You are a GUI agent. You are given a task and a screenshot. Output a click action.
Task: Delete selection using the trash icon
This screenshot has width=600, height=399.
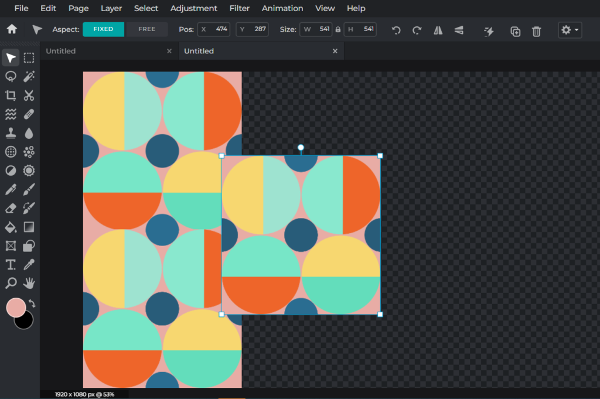536,31
